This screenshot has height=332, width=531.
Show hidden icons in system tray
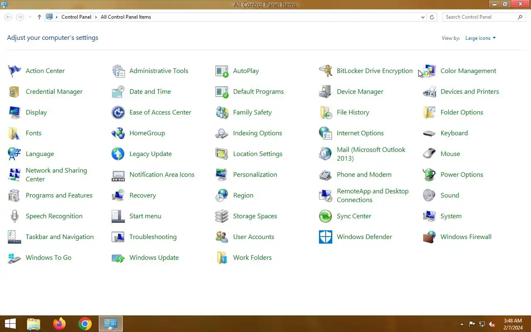pos(462,324)
